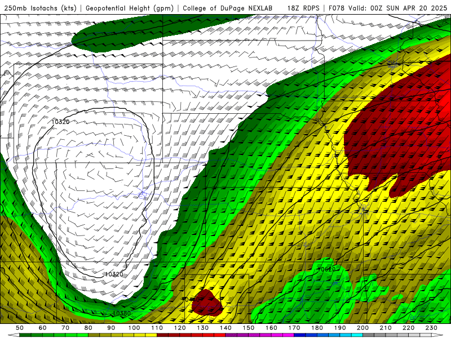Click the northernmost 10320 height contour label
The image size is (451, 338).
60,122
